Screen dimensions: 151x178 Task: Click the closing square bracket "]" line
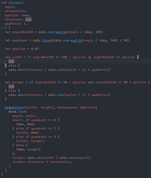coord(6,170)
